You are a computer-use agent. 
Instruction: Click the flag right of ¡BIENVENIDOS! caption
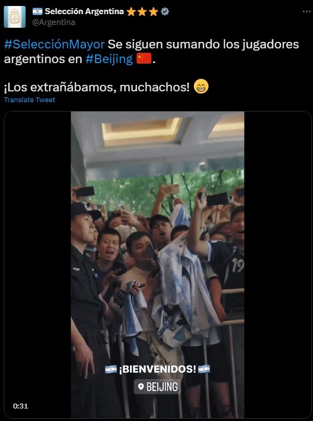coord(204,369)
